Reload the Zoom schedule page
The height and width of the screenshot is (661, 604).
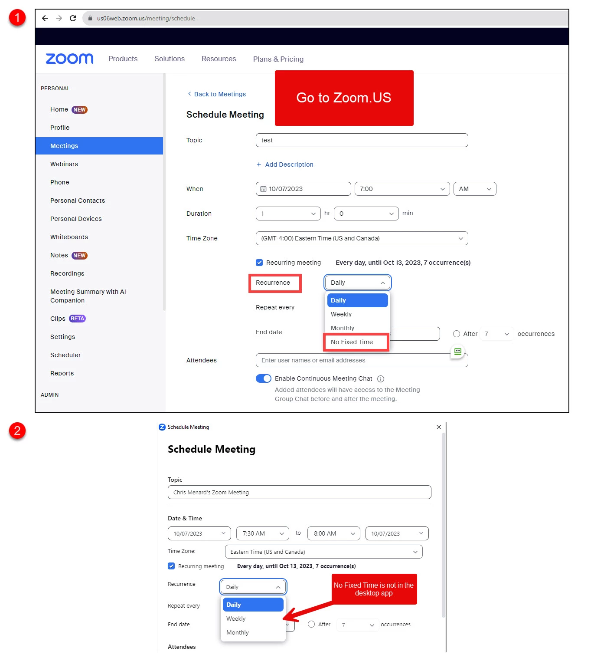(73, 18)
